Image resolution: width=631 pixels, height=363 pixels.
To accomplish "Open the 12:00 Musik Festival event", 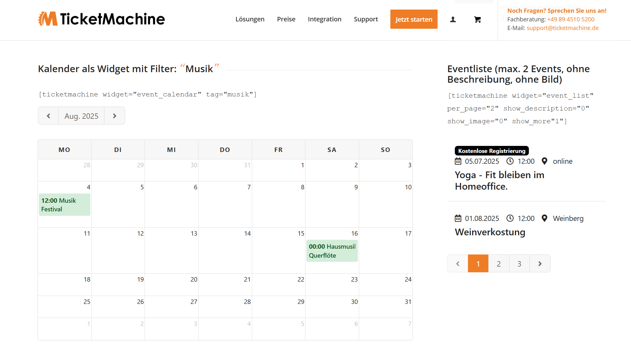I will point(64,205).
